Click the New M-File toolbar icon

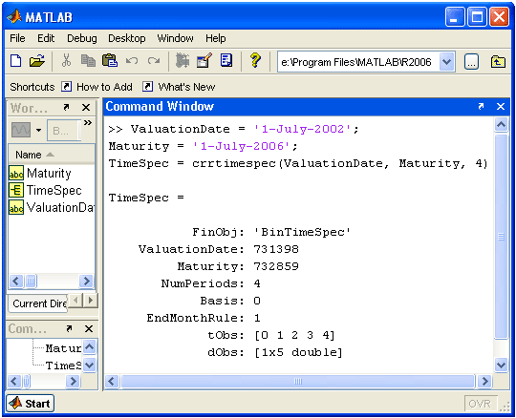pos(16,61)
